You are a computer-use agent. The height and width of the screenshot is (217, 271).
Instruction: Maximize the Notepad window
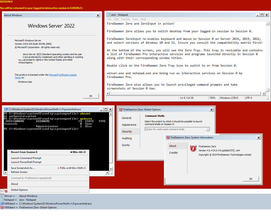262,15
